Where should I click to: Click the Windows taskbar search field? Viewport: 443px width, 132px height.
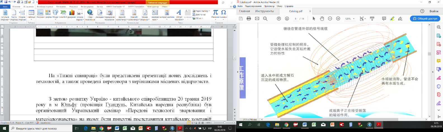pos(41,128)
